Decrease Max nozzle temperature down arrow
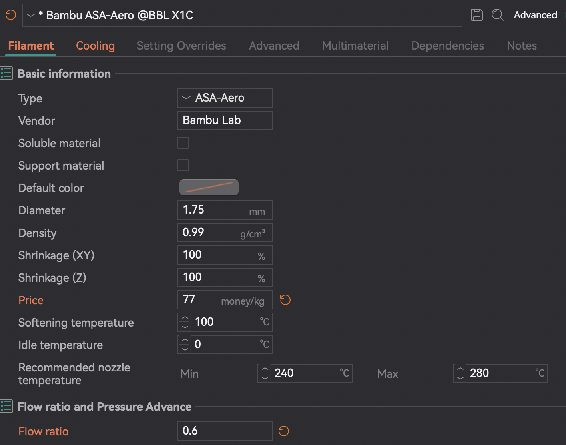The width and height of the screenshot is (566, 445). click(x=460, y=378)
